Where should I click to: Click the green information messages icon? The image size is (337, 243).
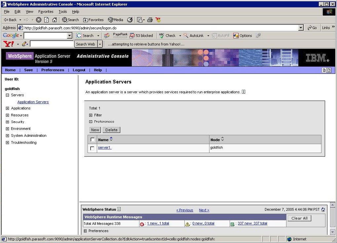pos(232,224)
